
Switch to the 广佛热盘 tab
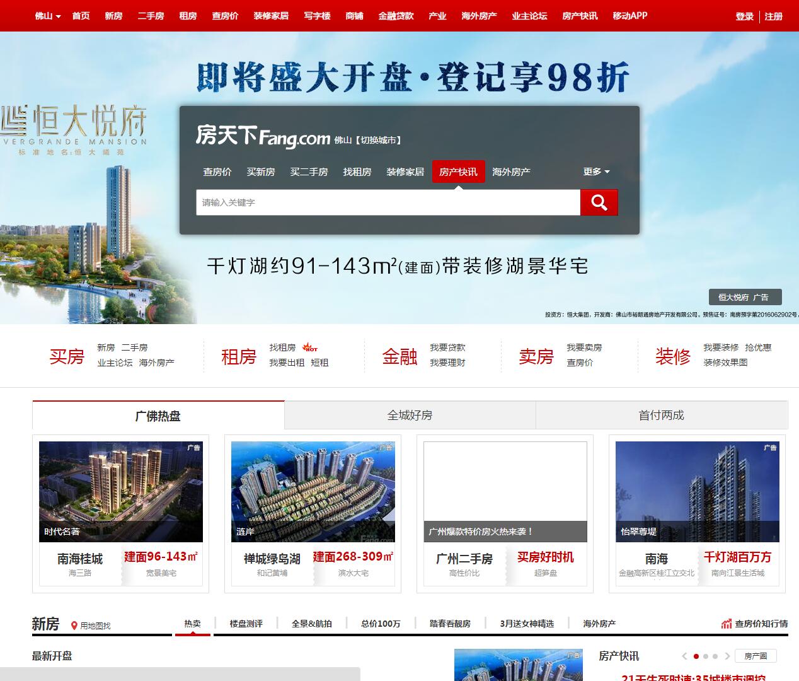(x=158, y=416)
